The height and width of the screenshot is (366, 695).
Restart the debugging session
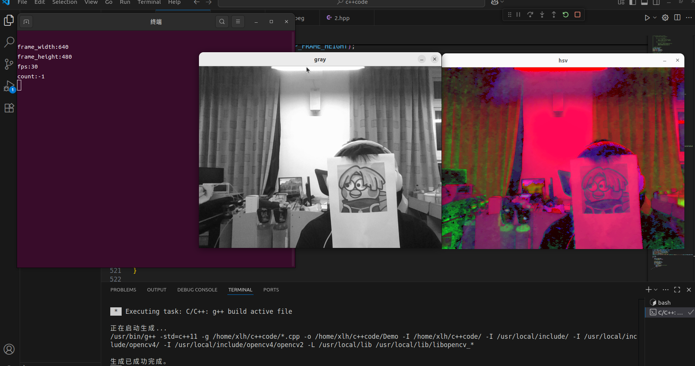(565, 15)
